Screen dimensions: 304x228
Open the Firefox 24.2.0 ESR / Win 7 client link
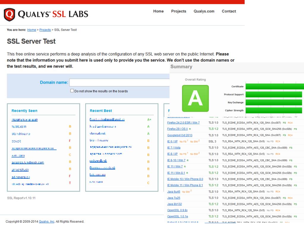click(x=183, y=123)
